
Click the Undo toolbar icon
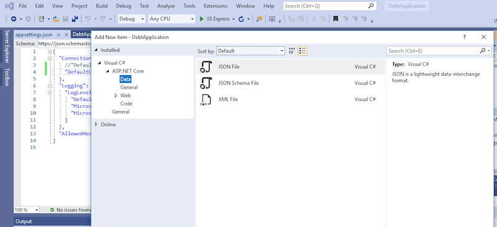88,19
